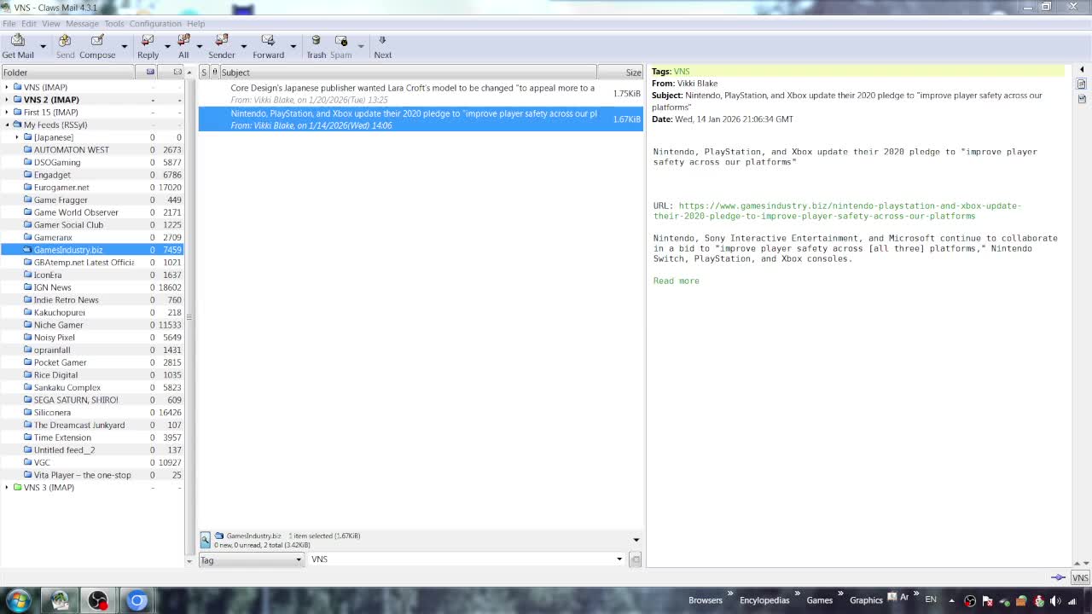1092x614 pixels.
Task: Open Windows Start menu orb
Action: (19, 600)
